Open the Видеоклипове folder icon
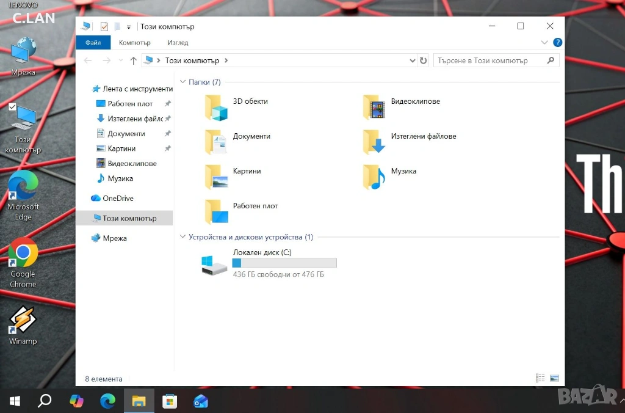625x413 pixels. [x=374, y=108]
